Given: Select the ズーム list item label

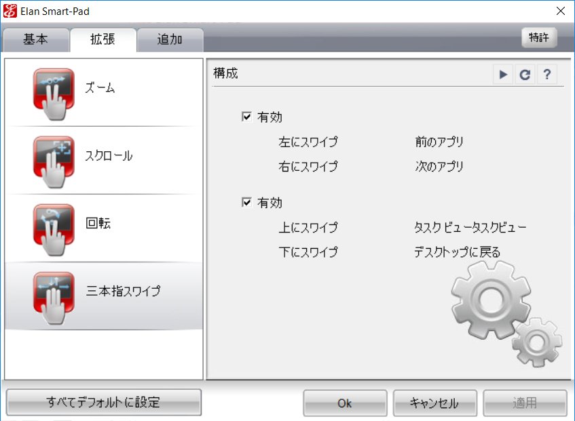Looking at the screenshot, I should click(100, 87).
